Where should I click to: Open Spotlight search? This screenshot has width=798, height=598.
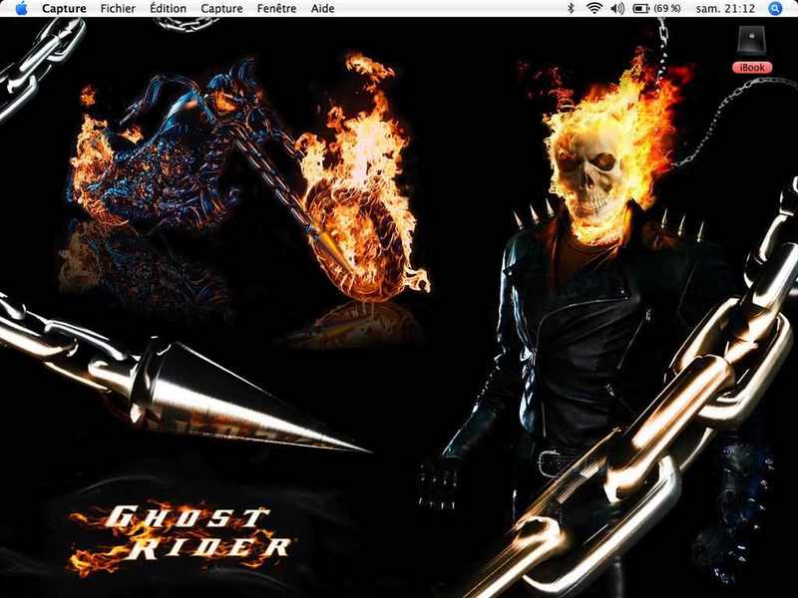[775, 9]
